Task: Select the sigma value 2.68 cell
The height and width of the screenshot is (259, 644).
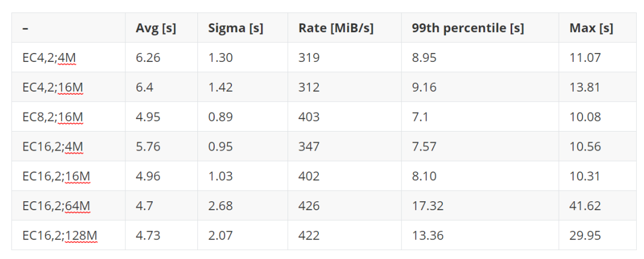Action: point(220,206)
